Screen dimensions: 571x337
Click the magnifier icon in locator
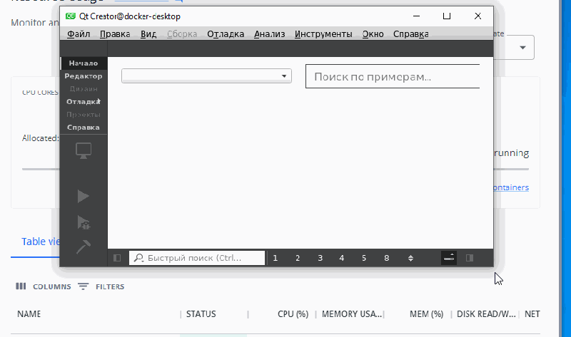coord(138,258)
